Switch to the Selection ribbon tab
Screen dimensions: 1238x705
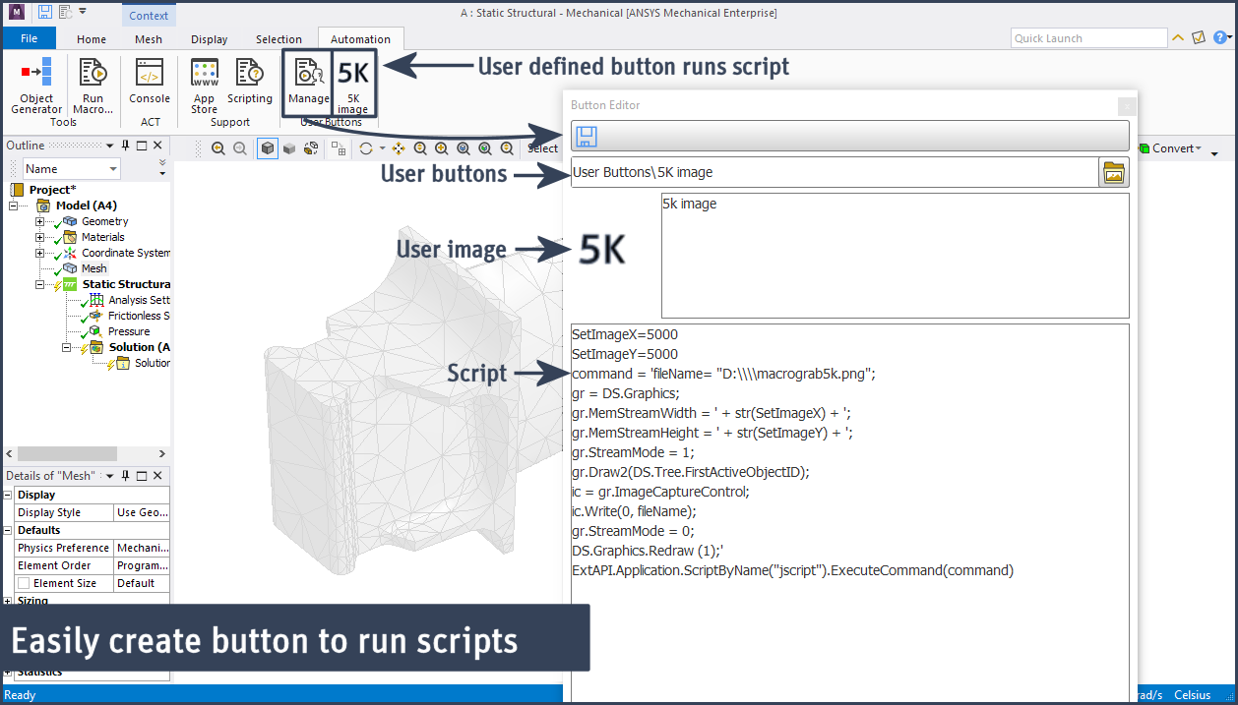[279, 39]
